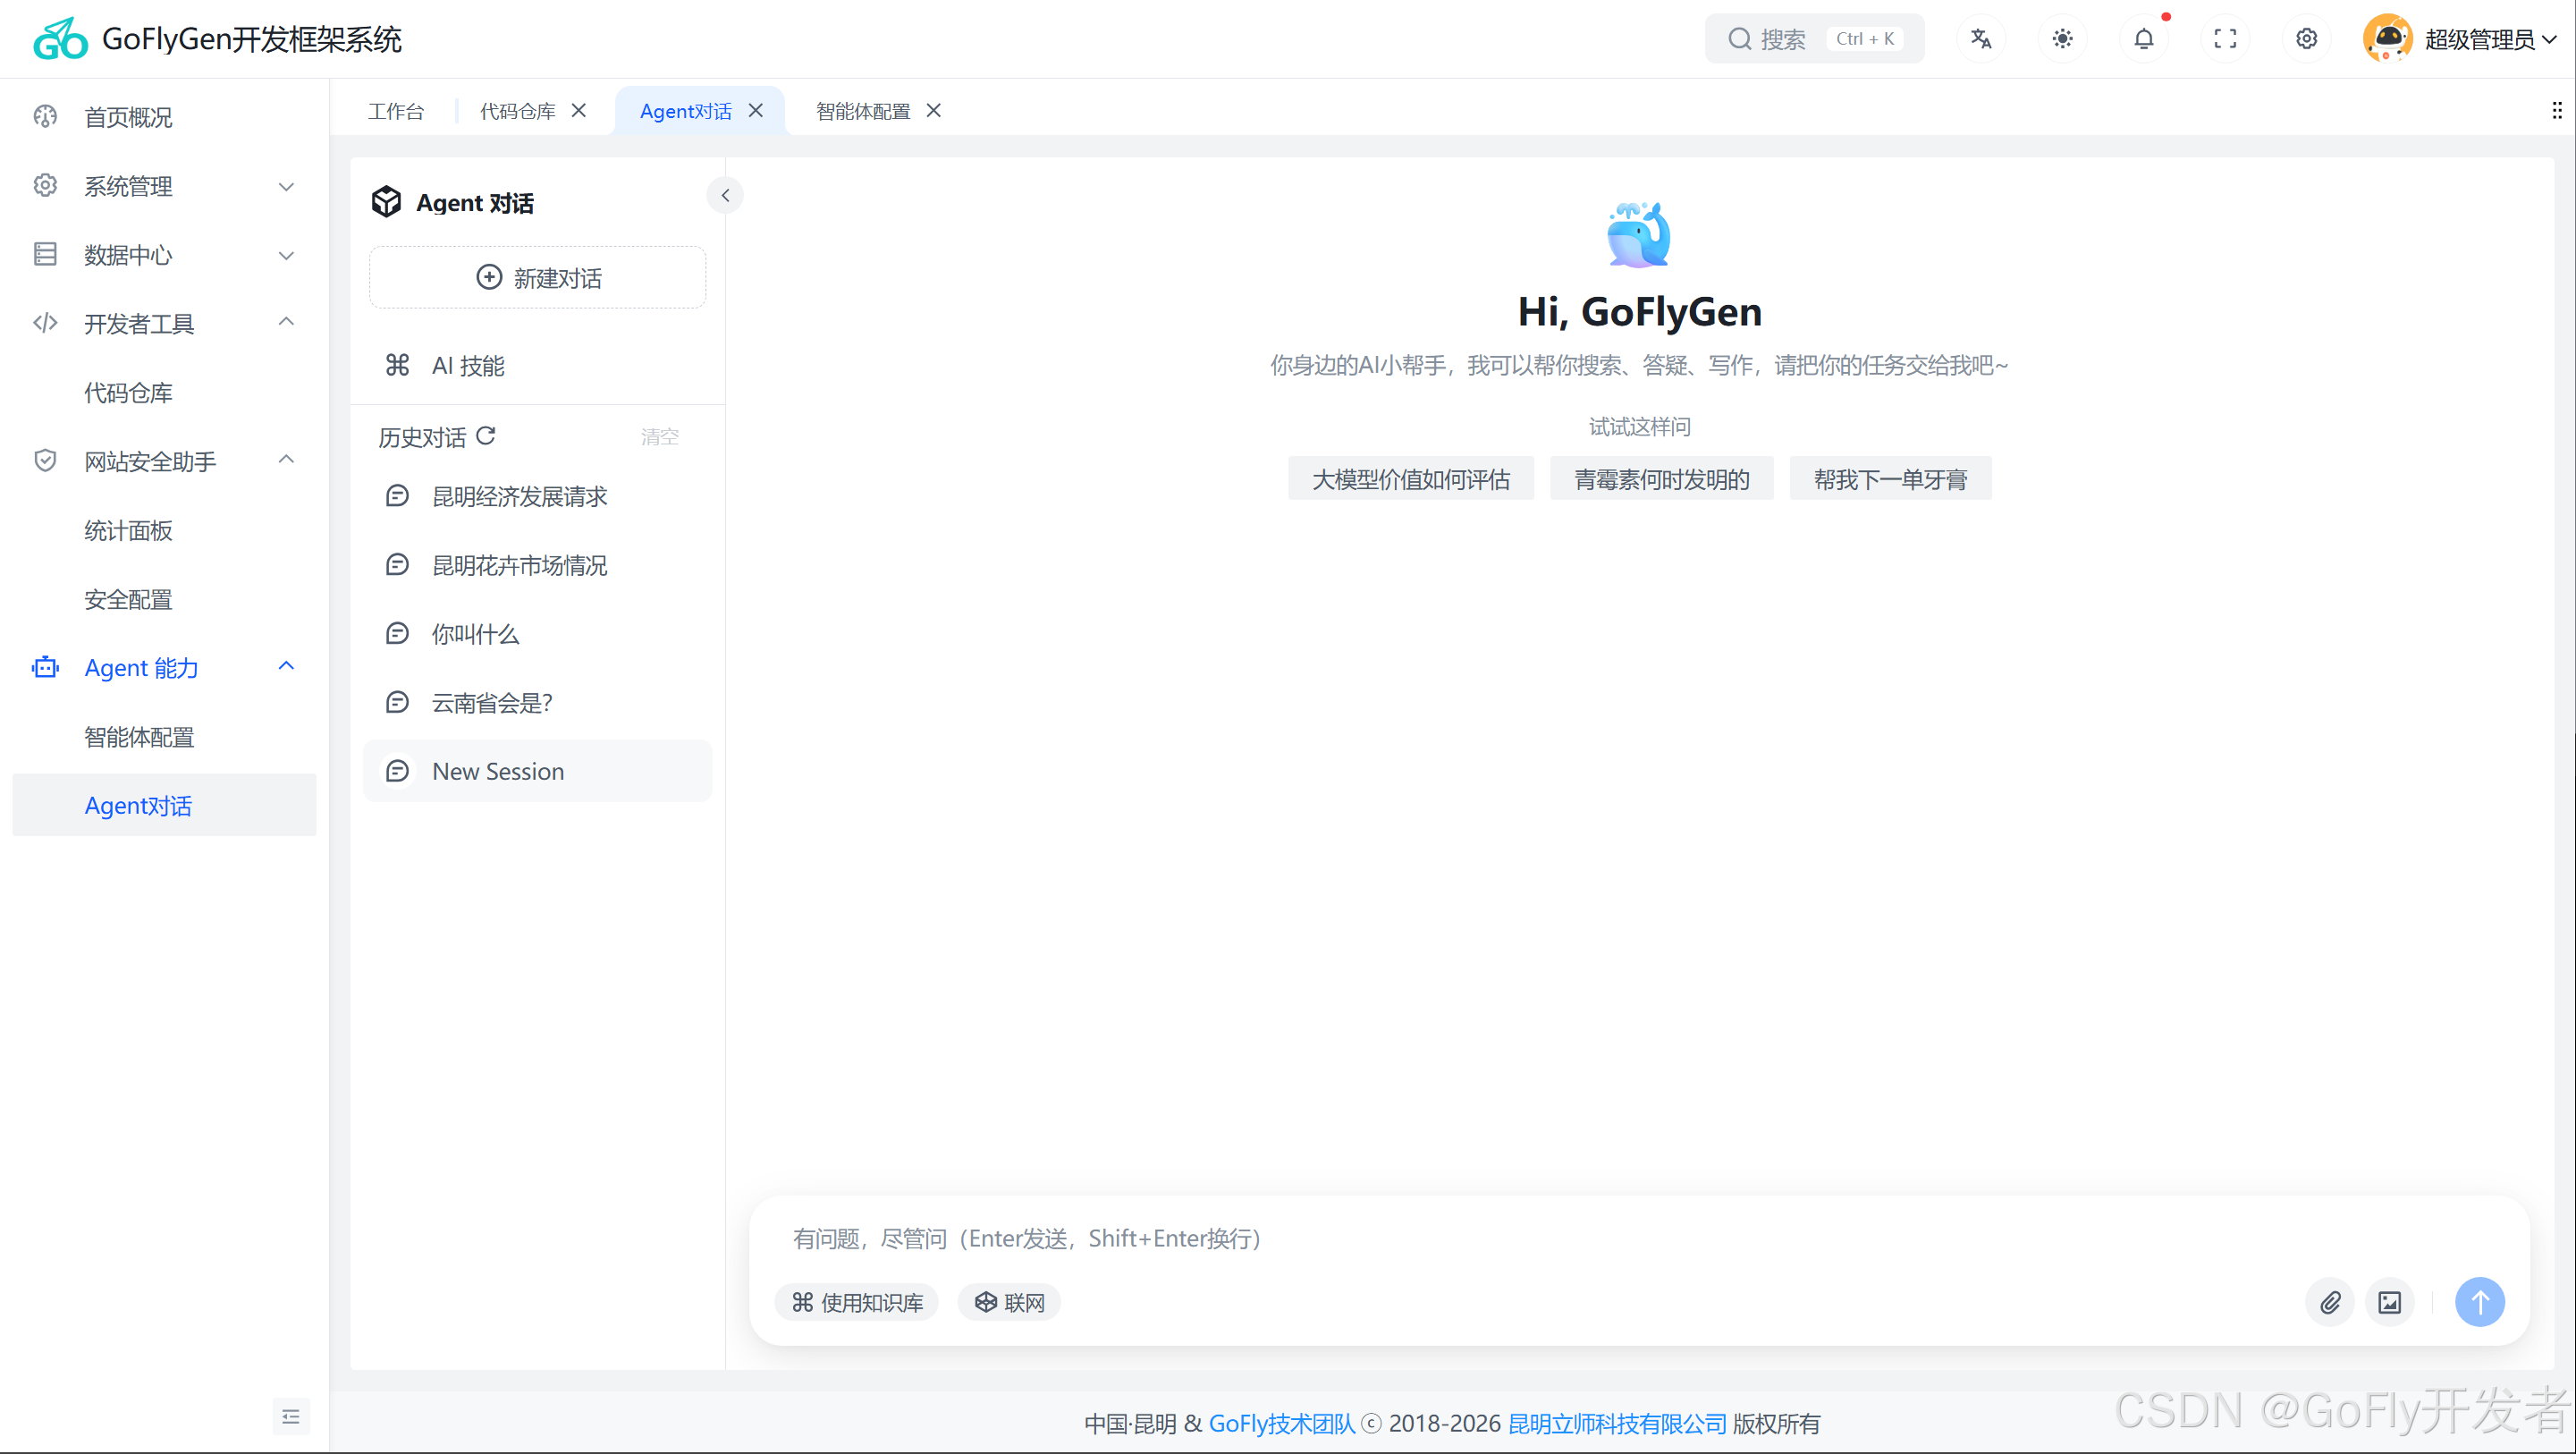Open the language translation switcher

[1980, 39]
